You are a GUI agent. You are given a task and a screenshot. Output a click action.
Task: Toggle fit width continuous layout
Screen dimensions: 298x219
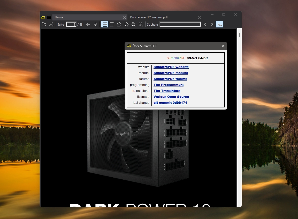point(105,24)
